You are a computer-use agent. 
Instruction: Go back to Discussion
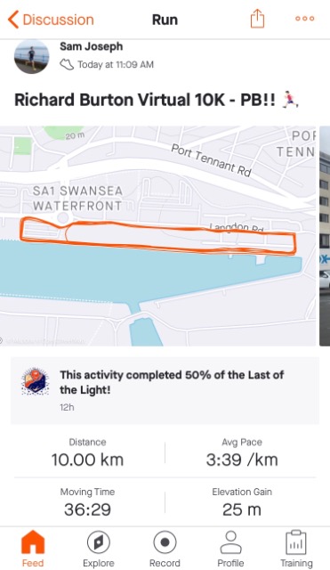(x=51, y=20)
